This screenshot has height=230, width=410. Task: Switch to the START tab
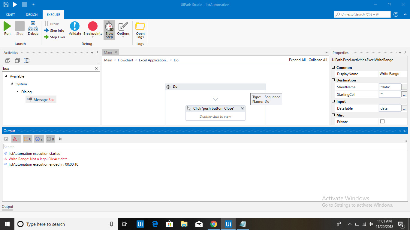pyautogui.click(x=11, y=15)
